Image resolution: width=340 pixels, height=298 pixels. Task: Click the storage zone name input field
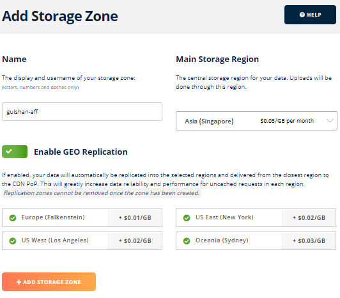(x=82, y=111)
